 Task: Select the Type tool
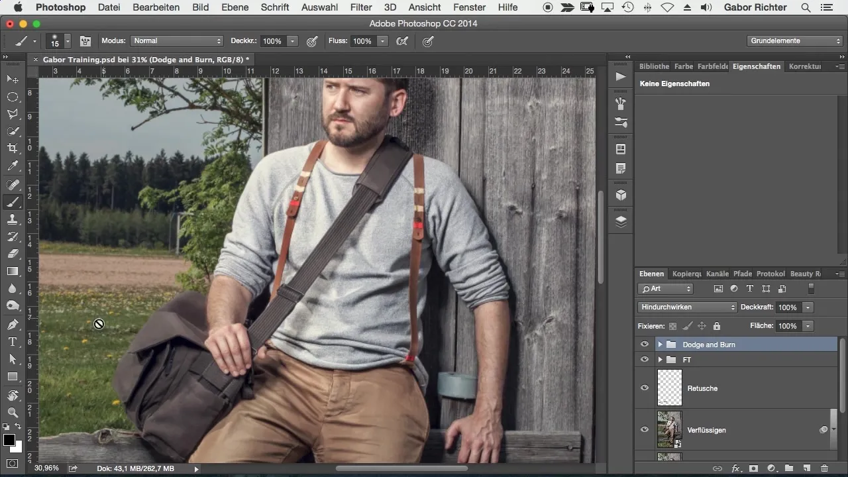click(13, 342)
